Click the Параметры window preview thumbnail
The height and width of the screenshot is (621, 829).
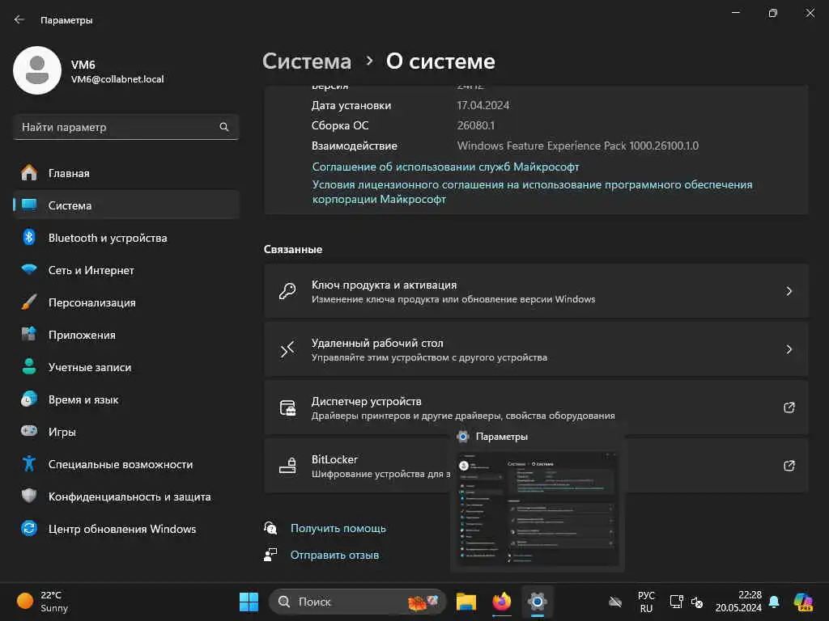[x=538, y=509]
